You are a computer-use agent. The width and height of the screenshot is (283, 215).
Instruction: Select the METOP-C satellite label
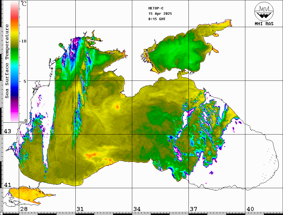[x=156, y=8]
